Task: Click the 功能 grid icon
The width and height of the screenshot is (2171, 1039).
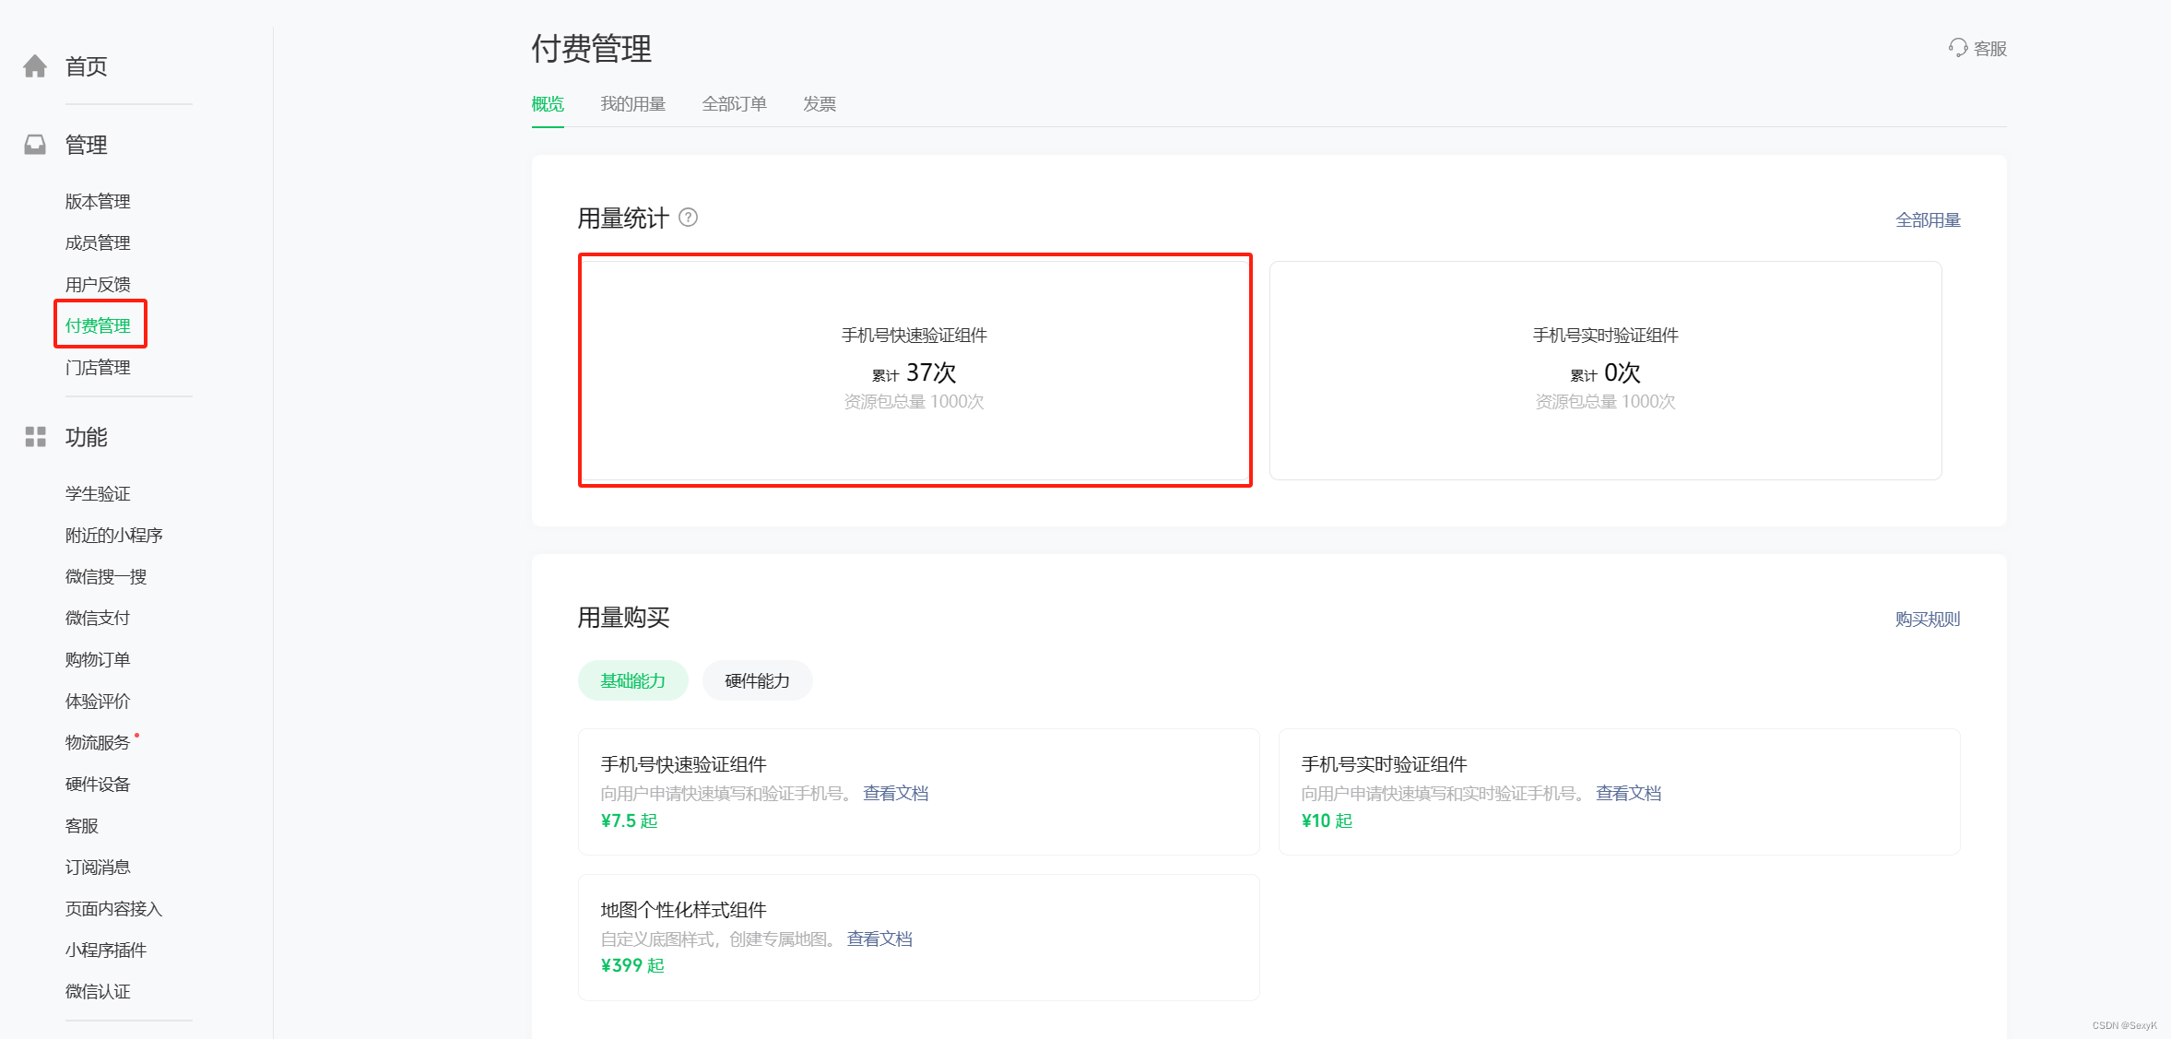Action: (x=35, y=437)
